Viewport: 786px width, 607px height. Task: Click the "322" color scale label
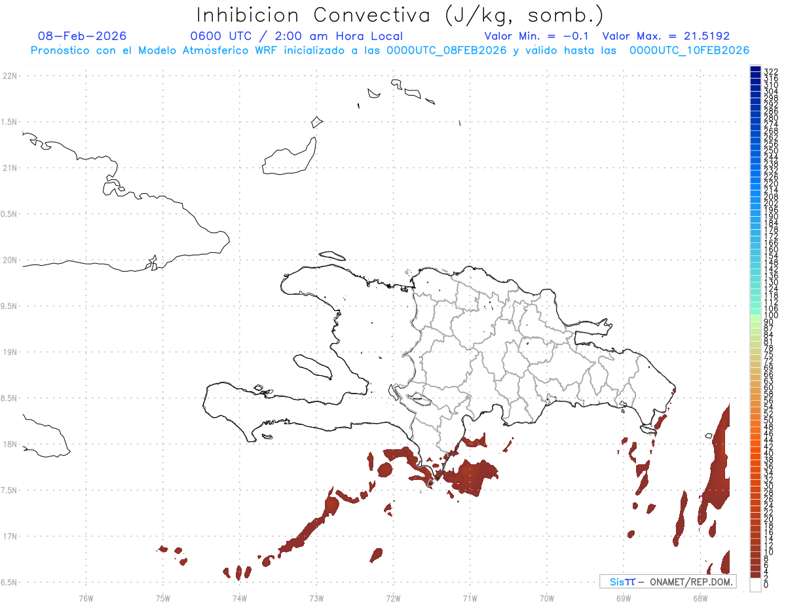(770, 71)
